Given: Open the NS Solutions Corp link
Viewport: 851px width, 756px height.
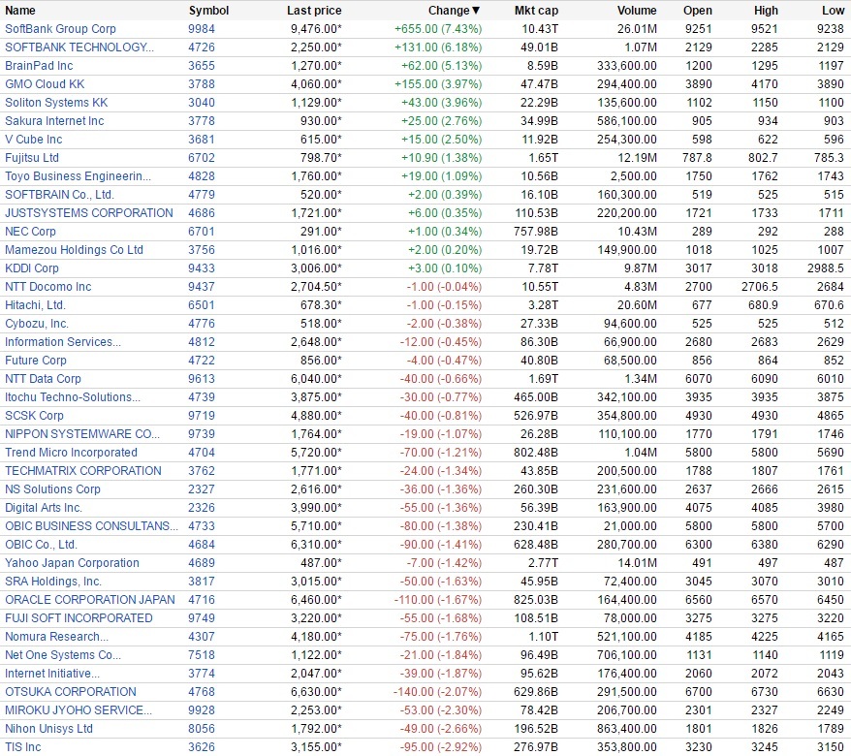Looking at the screenshot, I should (52, 489).
